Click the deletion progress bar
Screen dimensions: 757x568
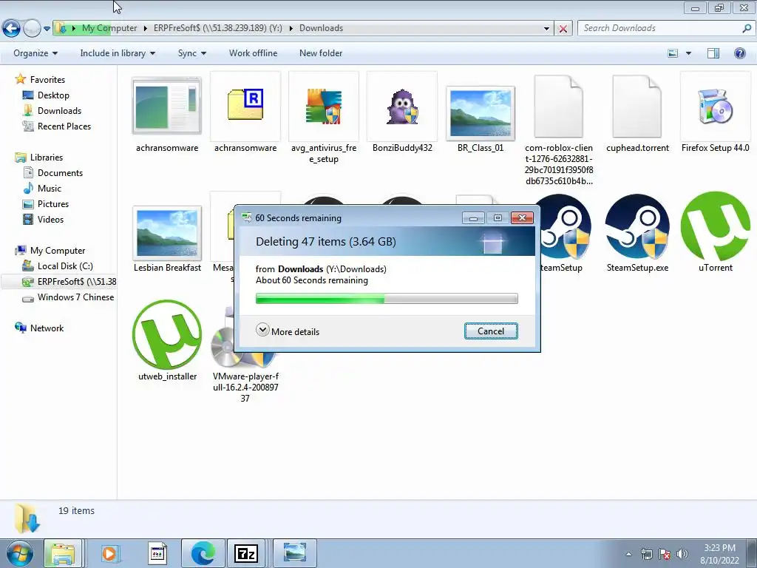[387, 299]
